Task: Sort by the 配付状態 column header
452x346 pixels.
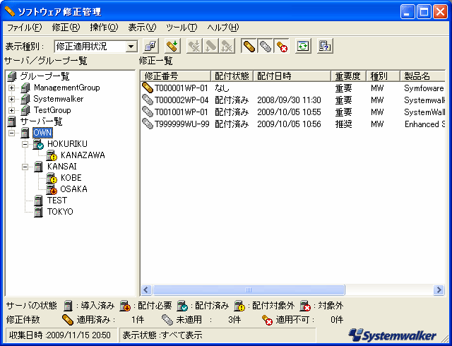Action: point(232,76)
